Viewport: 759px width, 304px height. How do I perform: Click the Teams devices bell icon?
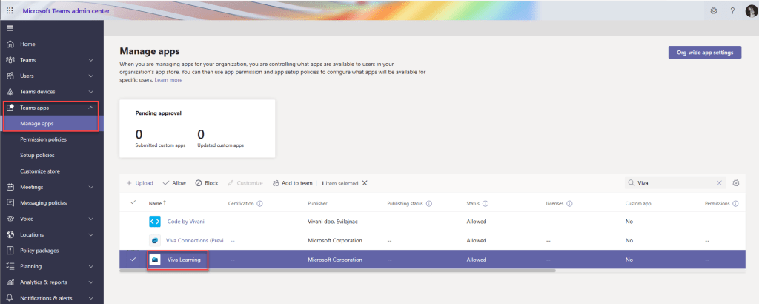tap(10, 92)
